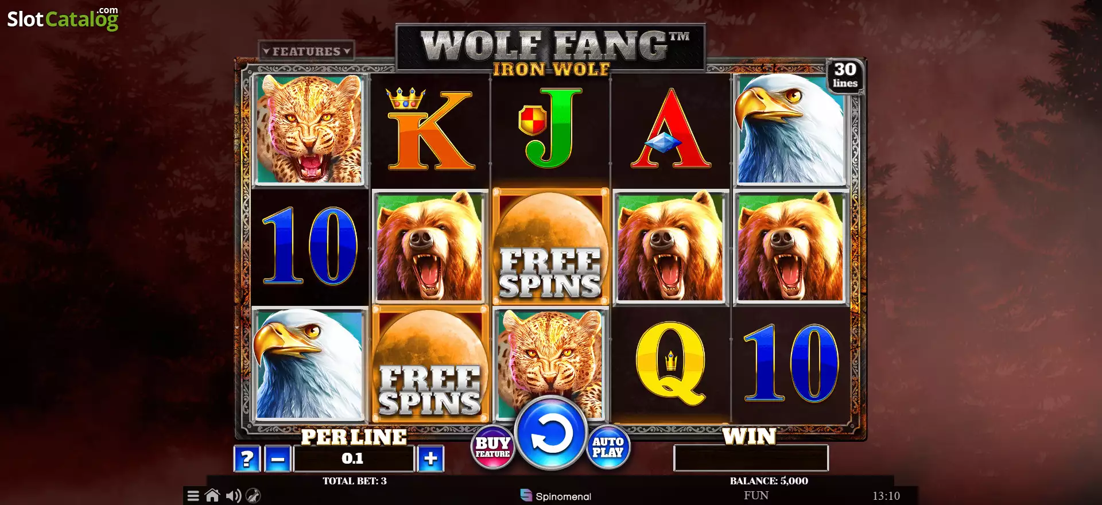
Task: Go to the home icon
Action: 212,495
